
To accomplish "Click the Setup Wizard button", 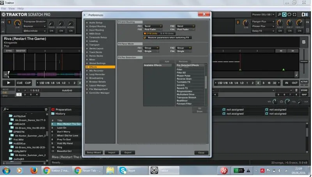I will tap(94, 153).
